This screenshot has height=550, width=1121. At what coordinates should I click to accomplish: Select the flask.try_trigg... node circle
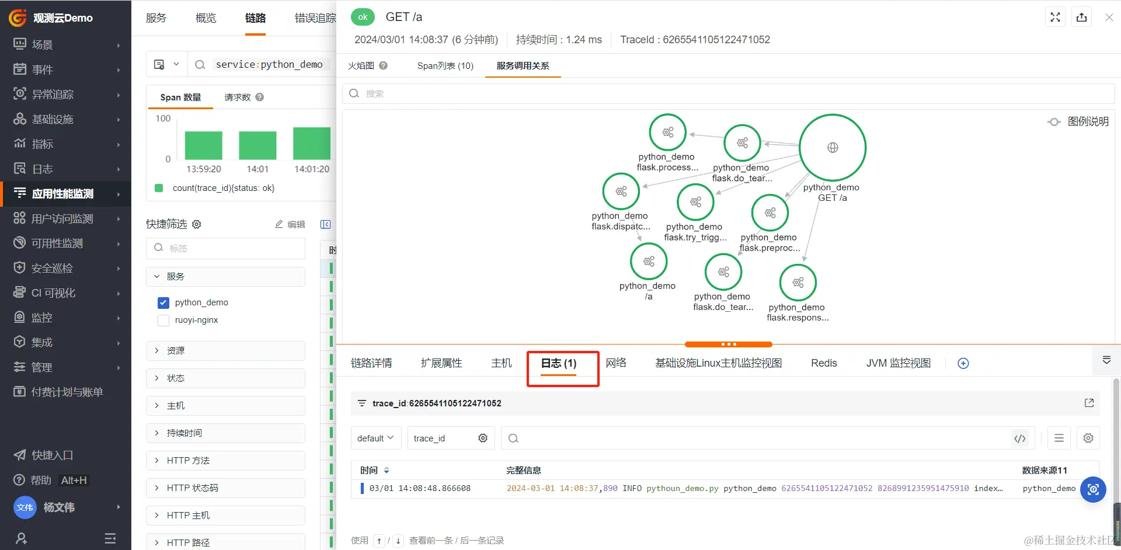click(x=695, y=202)
